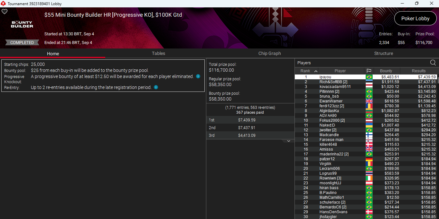
Task: Open the Tables tab
Action: click(x=158, y=53)
